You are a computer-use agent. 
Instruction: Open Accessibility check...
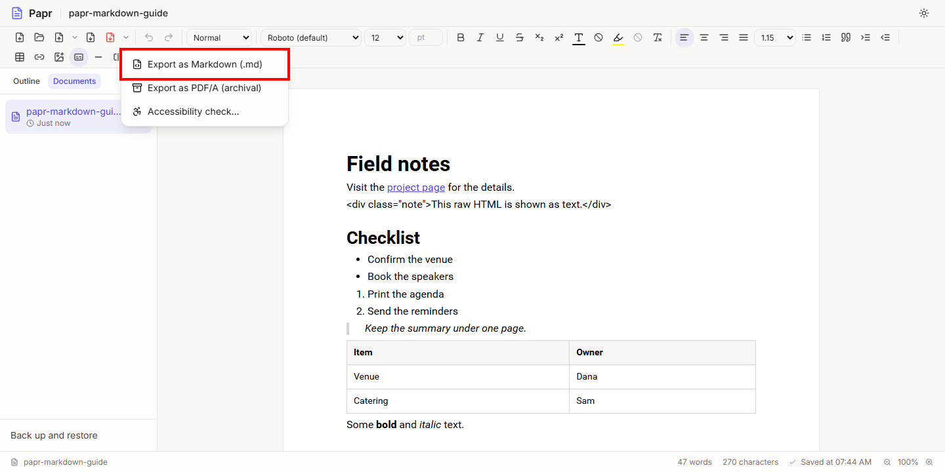[205, 111]
